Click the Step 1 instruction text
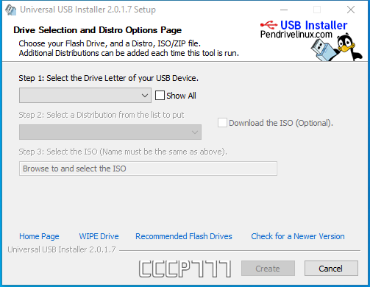Viewport: 370px width, 287px height. click(108, 78)
